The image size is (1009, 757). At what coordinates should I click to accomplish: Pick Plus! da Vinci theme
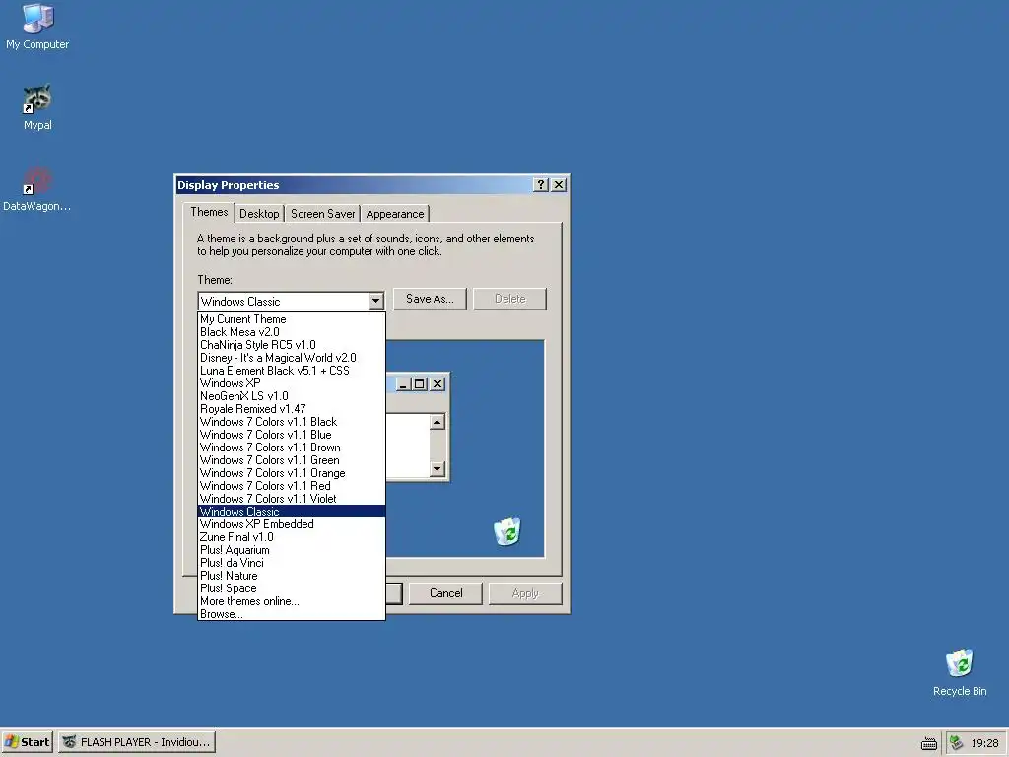click(292, 563)
